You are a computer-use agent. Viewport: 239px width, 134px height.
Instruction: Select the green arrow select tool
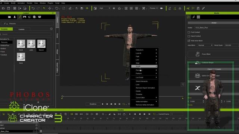(x=44, y=8)
